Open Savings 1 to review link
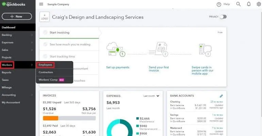 click(x=217, y=115)
